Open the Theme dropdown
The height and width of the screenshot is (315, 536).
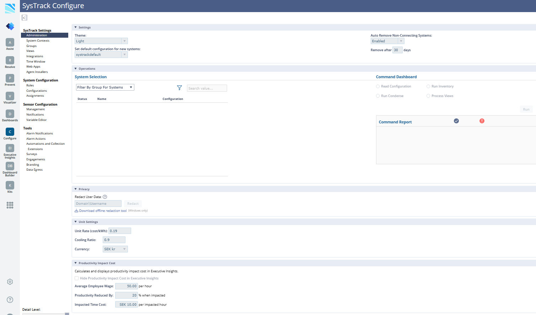(101, 41)
